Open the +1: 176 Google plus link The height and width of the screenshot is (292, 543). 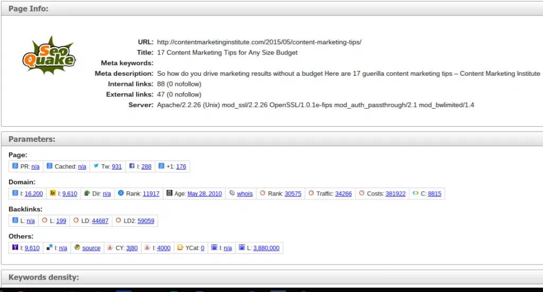point(181,167)
